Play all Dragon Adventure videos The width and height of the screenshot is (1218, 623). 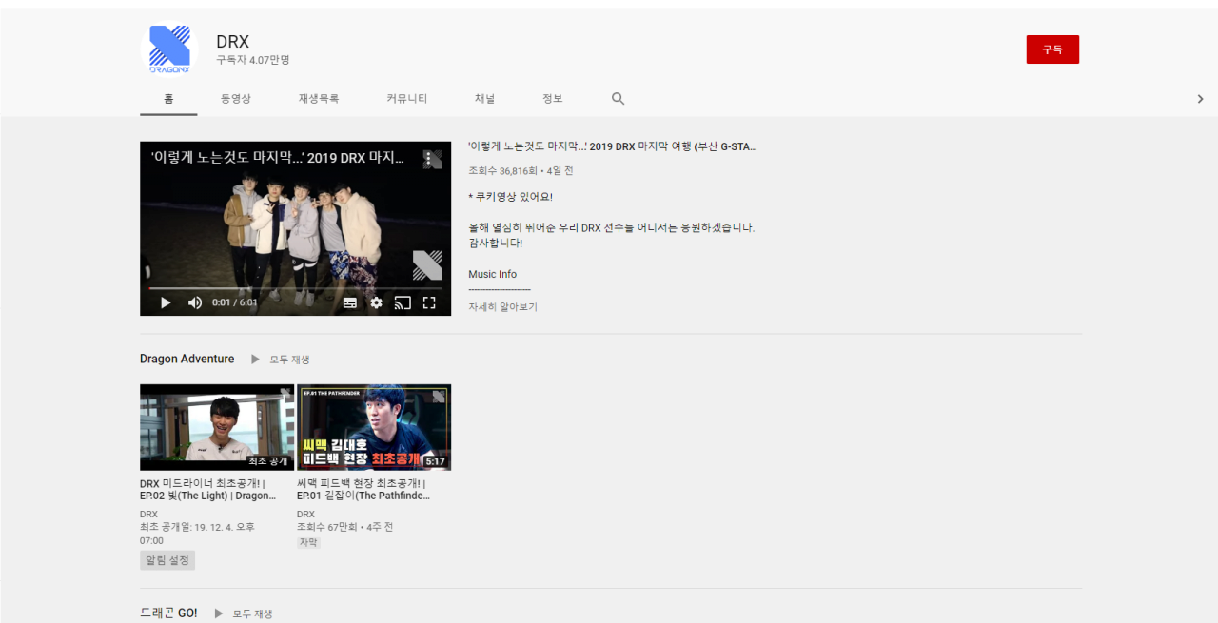pyautogui.click(x=281, y=360)
